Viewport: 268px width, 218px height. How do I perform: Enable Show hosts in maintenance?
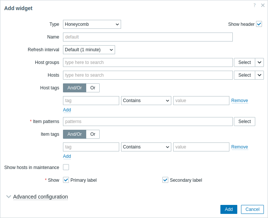tap(66, 167)
